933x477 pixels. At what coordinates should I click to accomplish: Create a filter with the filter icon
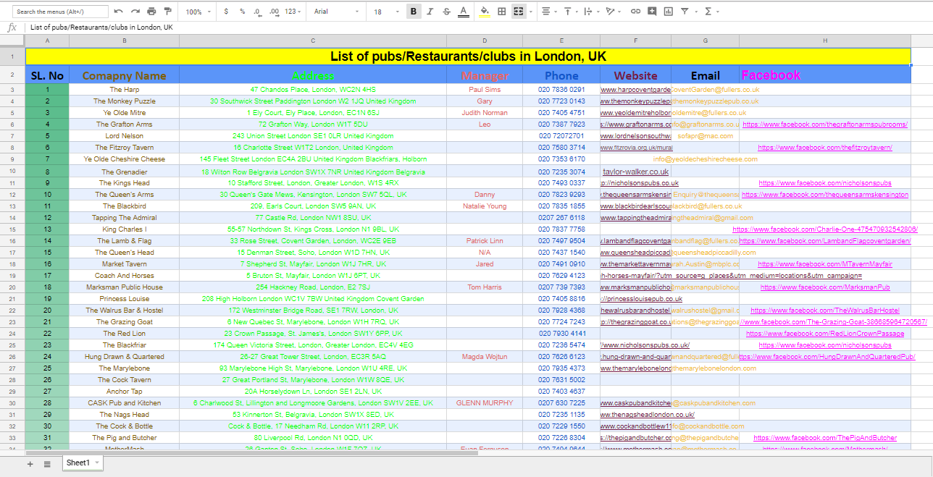(x=685, y=11)
